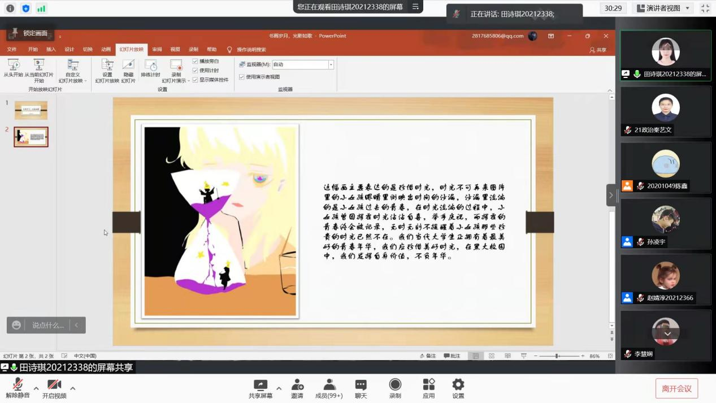The width and height of the screenshot is (716, 403).
Task: Start recording with the 录制 icon
Action: (x=395, y=385)
